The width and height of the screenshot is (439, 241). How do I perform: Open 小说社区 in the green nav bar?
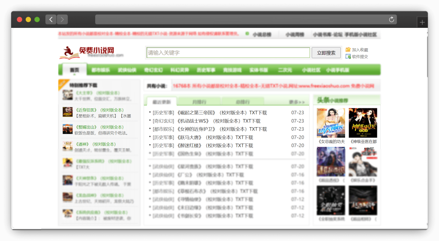click(x=311, y=70)
